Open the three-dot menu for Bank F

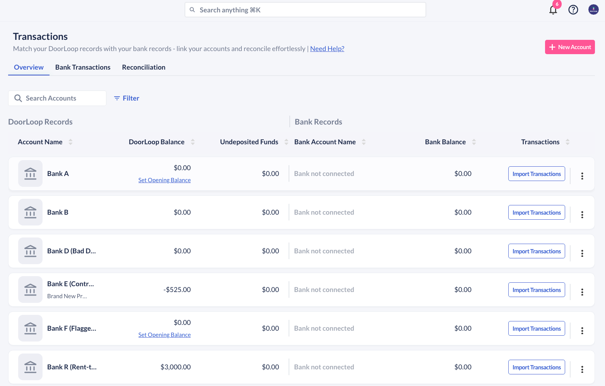click(582, 331)
